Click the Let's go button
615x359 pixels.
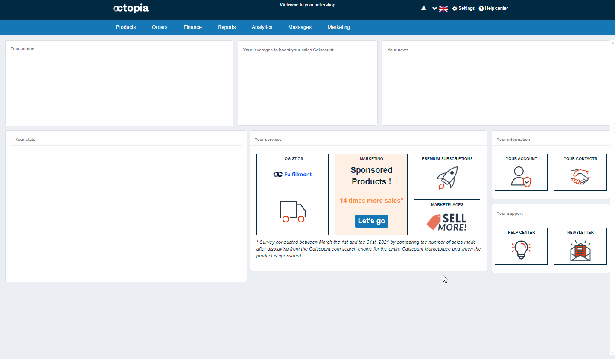(371, 221)
